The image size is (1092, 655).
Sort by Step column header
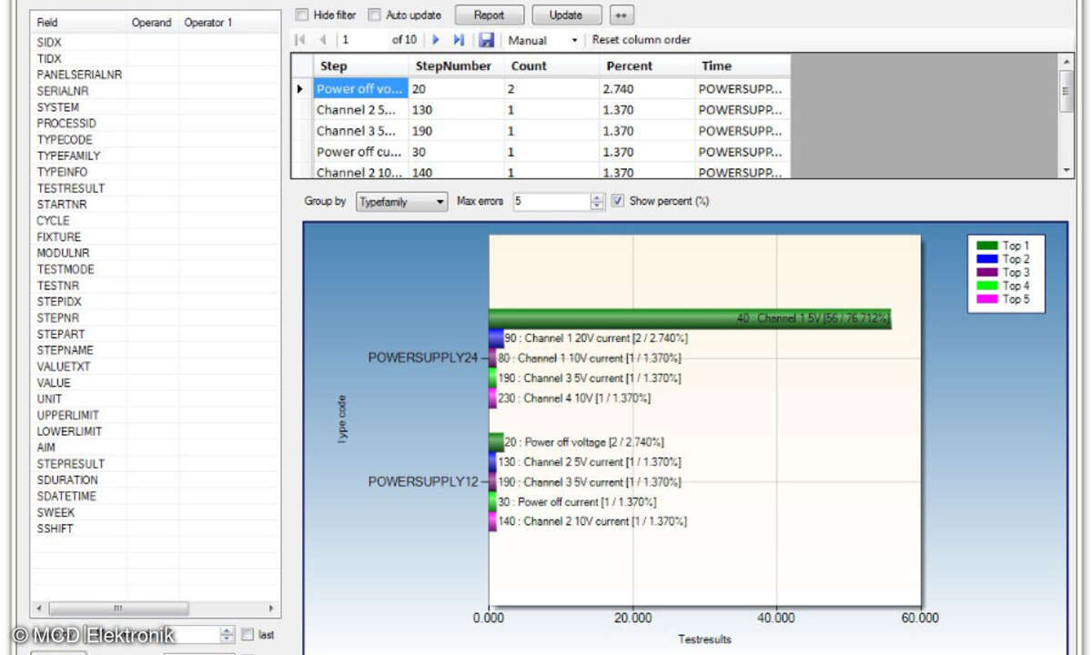[x=360, y=66]
